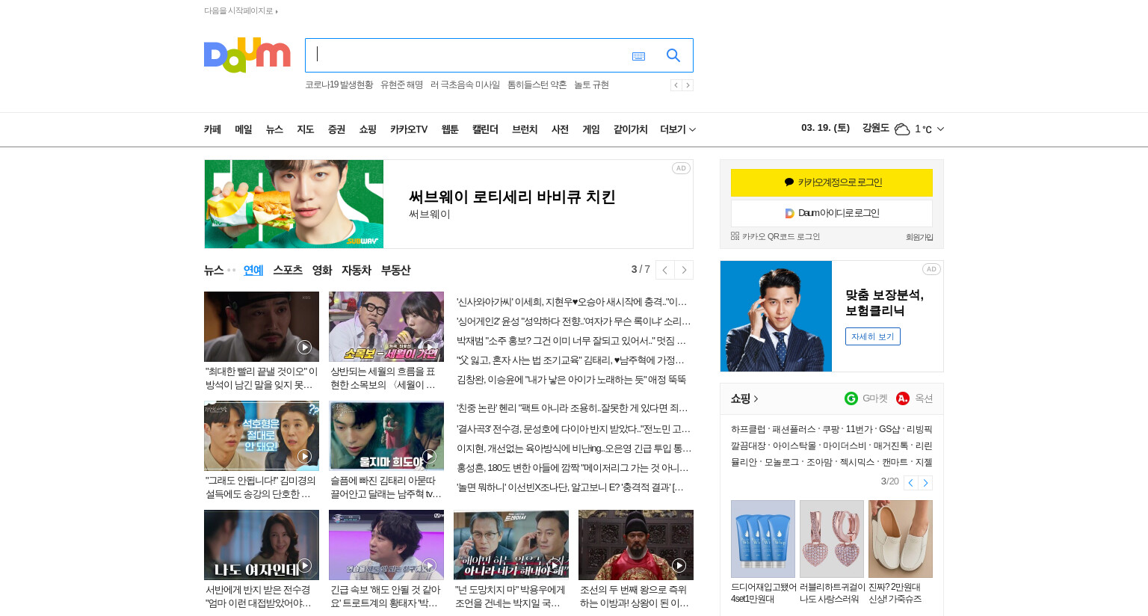Viewport: 1148px width, 616px height.
Task: Switch to the 스포츠 news tab
Action: 288,270
